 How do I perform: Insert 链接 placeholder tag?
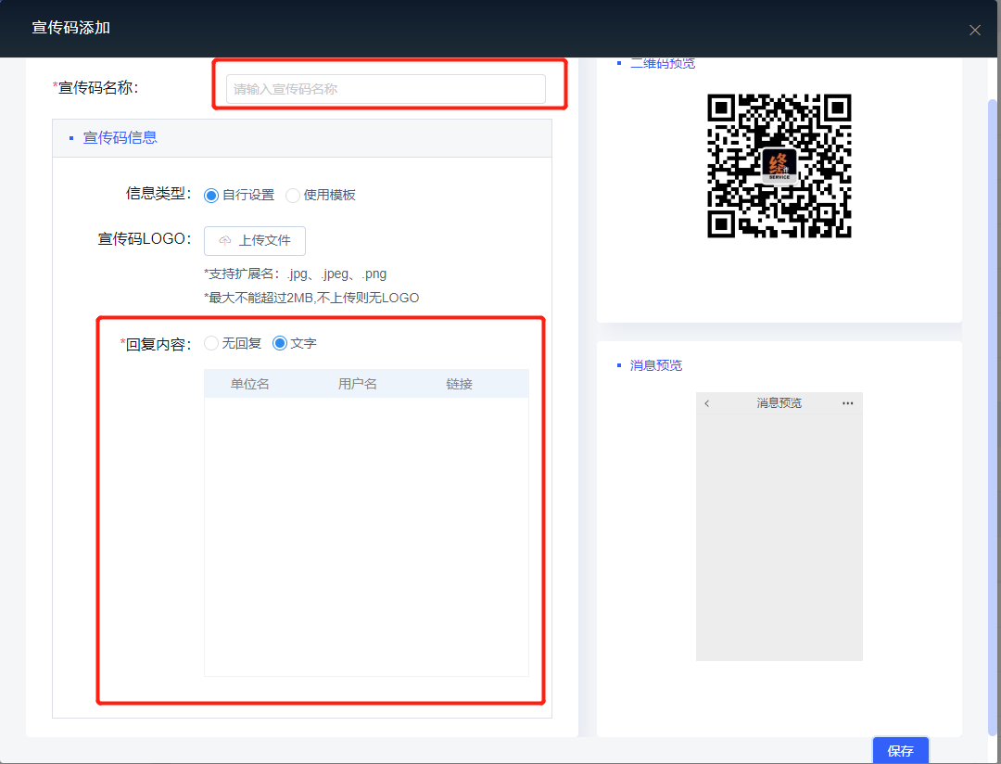[459, 384]
